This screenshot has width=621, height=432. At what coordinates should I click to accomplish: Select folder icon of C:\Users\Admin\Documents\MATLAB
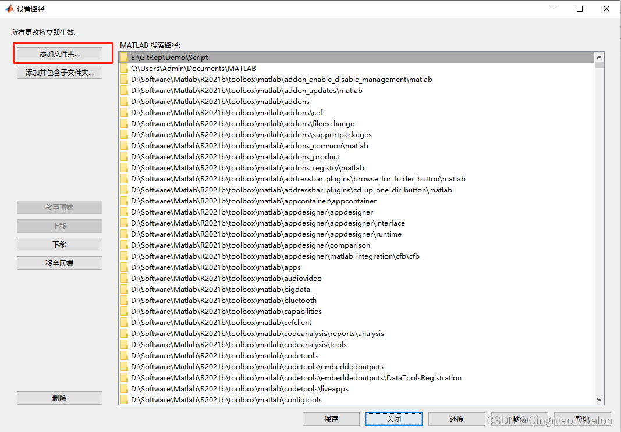click(x=125, y=69)
